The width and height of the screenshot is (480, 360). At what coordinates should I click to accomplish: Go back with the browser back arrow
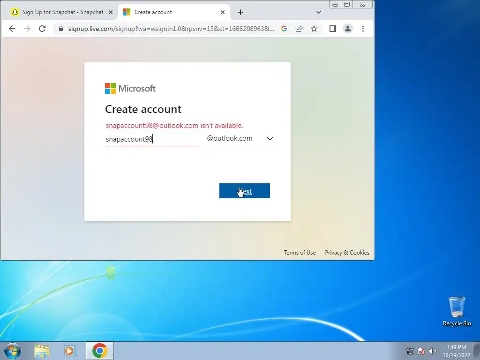pos(12,29)
